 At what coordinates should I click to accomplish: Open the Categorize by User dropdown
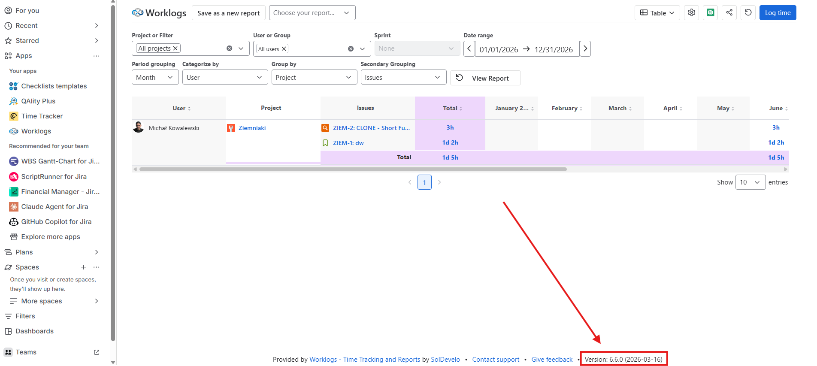(x=225, y=78)
